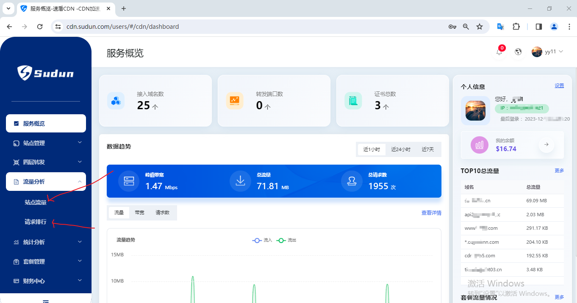Open the globe language icon
The height and width of the screenshot is (303, 577).
[x=518, y=52]
